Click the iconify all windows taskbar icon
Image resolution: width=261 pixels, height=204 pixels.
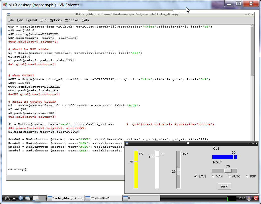pos(27,198)
